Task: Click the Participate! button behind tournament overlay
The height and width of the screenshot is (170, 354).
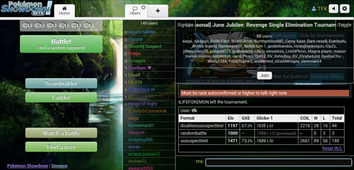Action: [284, 36]
